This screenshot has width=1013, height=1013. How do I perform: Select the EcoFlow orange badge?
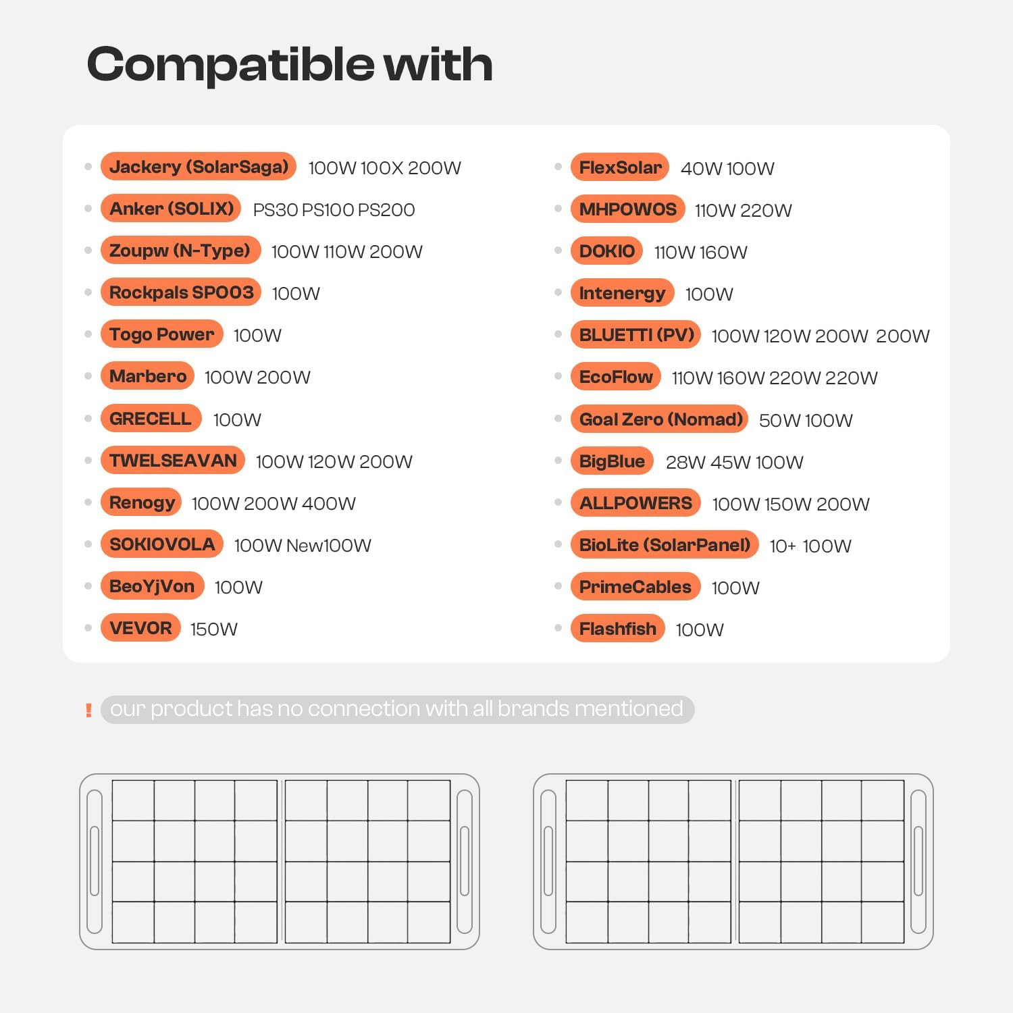(x=616, y=377)
